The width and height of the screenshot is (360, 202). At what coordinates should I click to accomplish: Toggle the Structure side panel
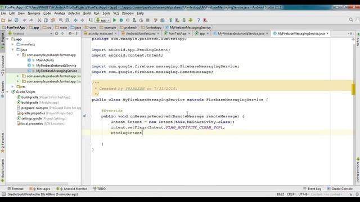(x=2, y=66)
